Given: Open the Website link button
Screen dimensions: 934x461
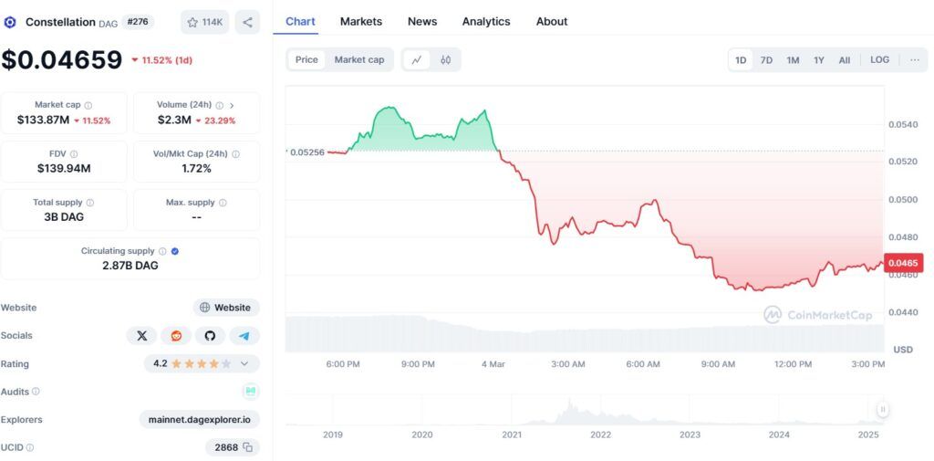Looking at the screenshot, I should tap(226, 308).
